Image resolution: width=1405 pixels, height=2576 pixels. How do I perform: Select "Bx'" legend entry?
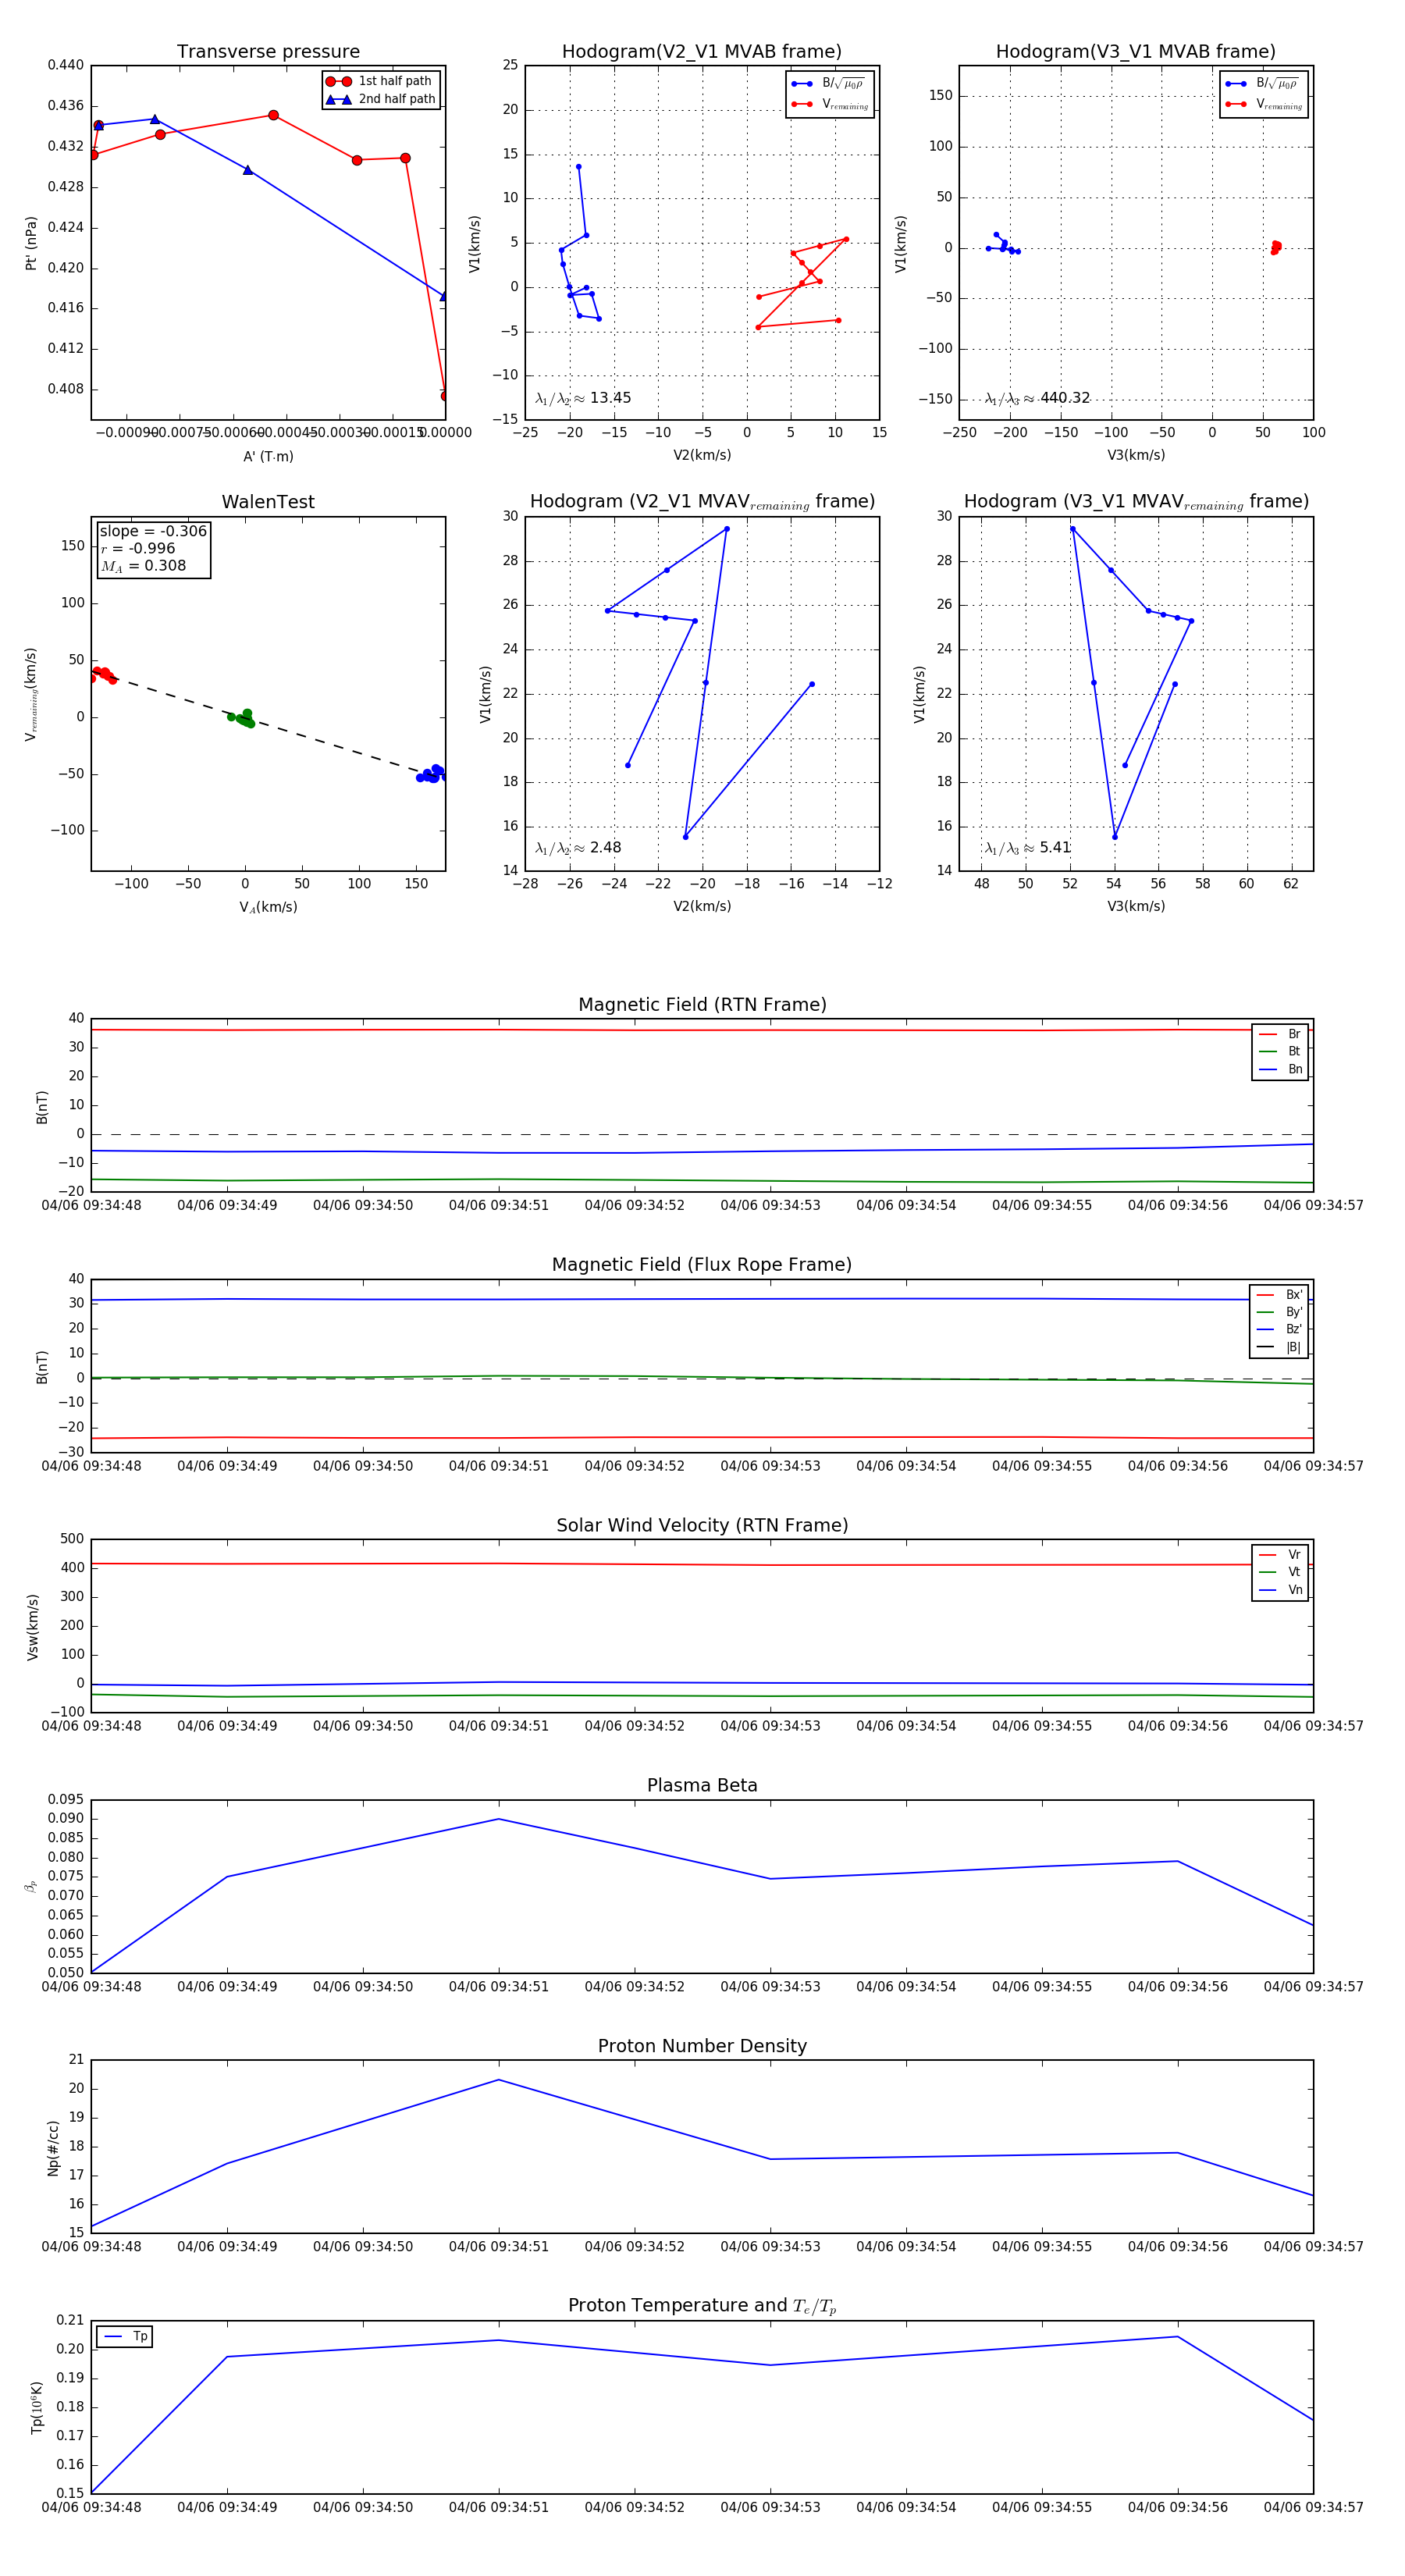pyautogui.click(x=1279, y=1295)
